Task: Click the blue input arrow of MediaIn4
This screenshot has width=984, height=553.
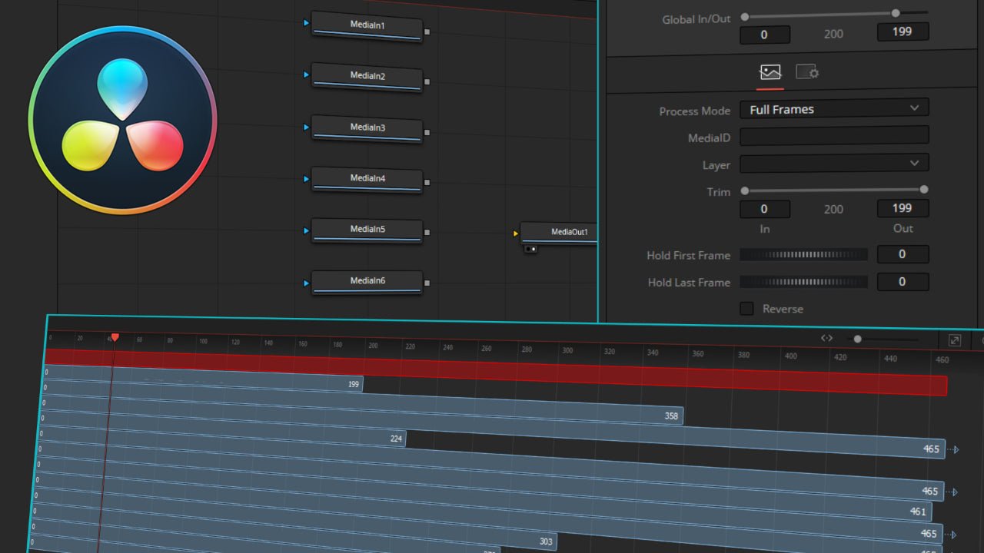Action: (x=306, y=179)
